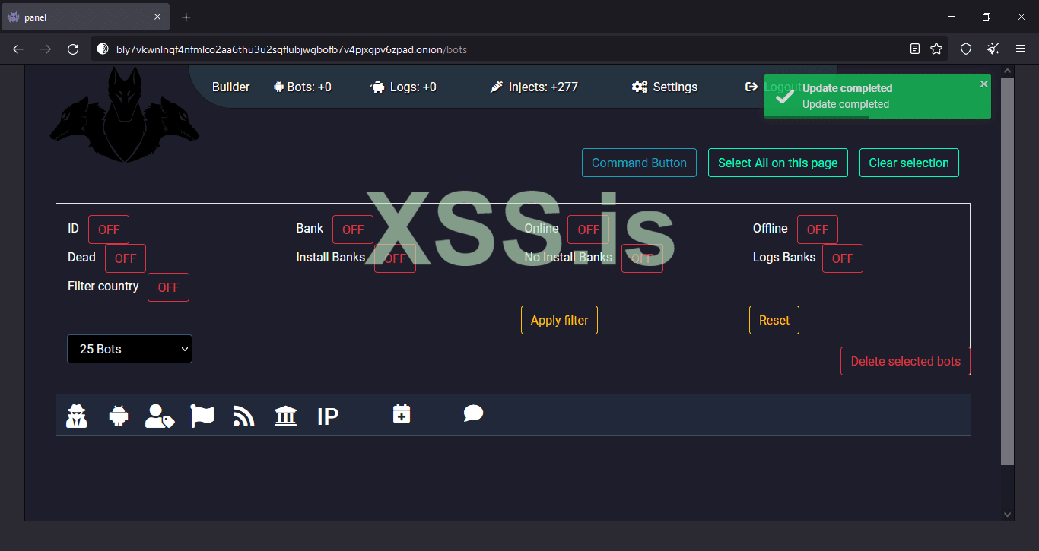The width and height of the screenshot is (1039, 551).
Task: Open the Settings menu item
Action: point(664,87)
